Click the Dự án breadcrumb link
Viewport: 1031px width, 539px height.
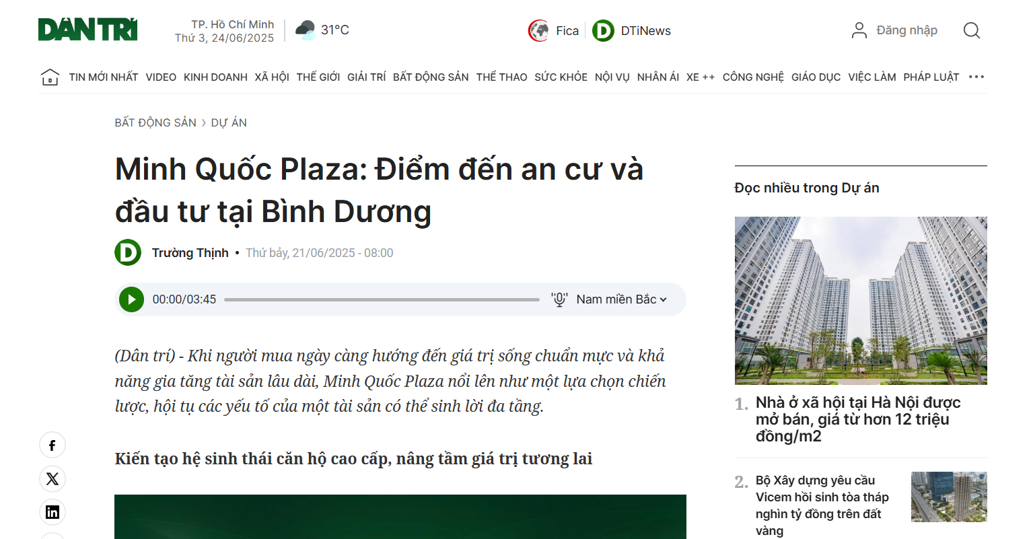coord(229,122)
